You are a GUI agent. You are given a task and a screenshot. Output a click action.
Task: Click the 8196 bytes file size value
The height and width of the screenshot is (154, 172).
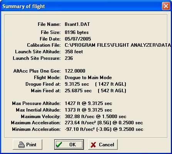tap(77, 32)
